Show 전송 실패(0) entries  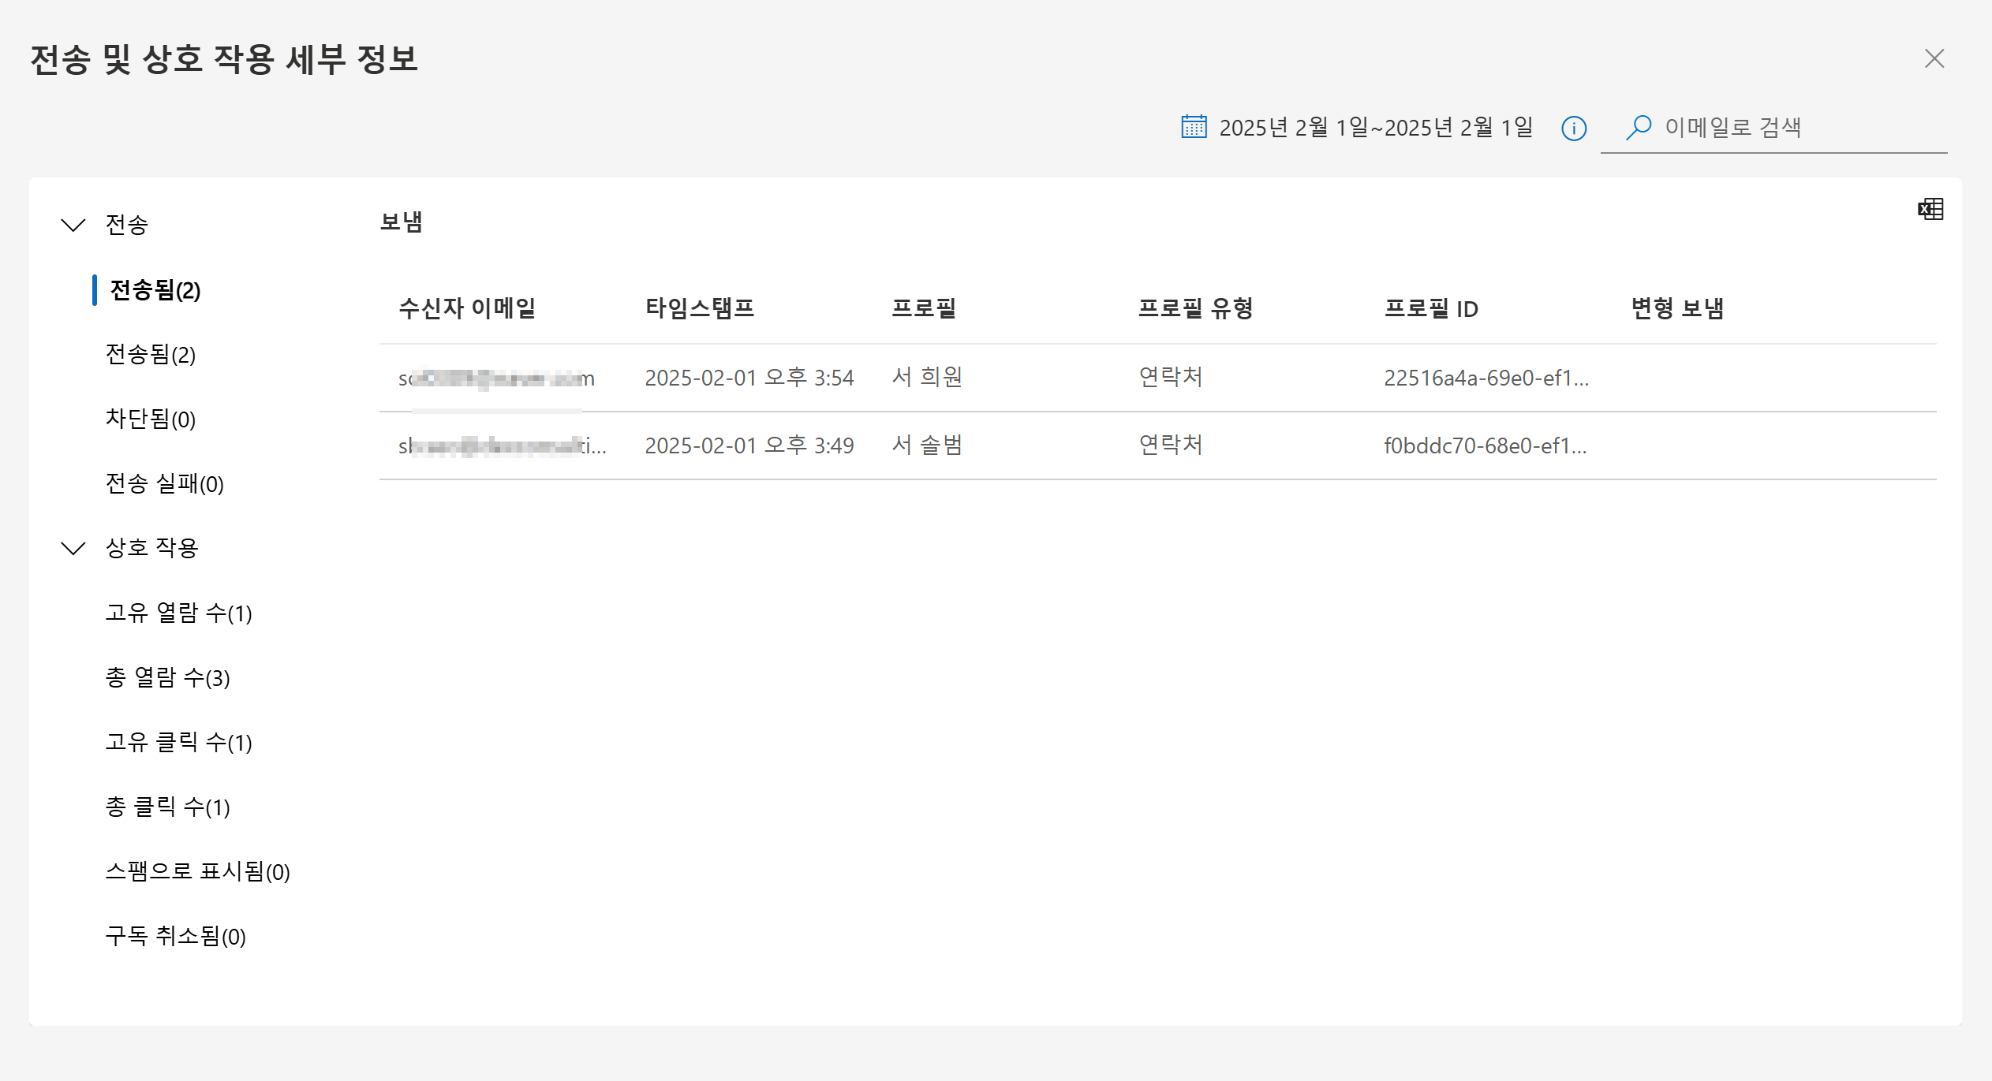point(165,484)
